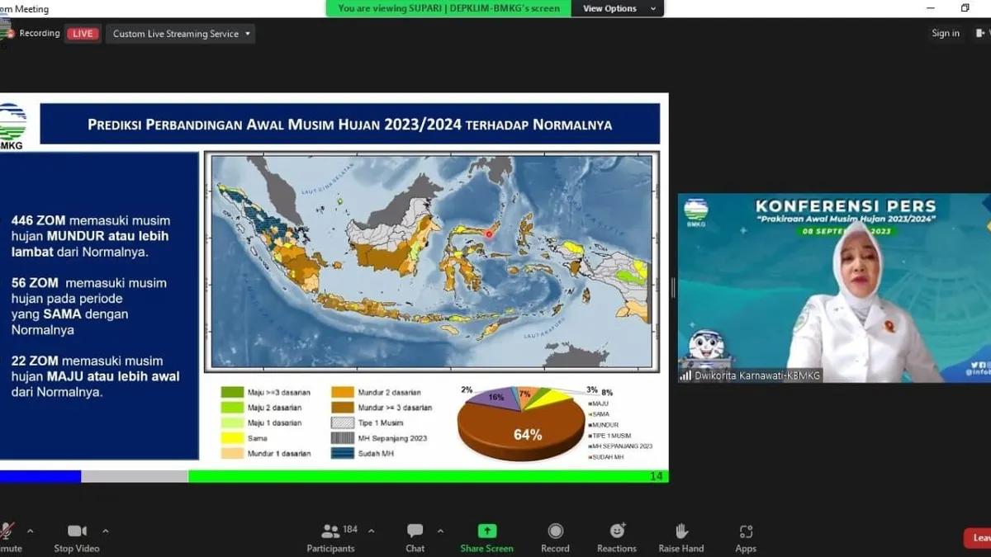Open the Chat panel

pyautogui.click(x=415, y=537)
